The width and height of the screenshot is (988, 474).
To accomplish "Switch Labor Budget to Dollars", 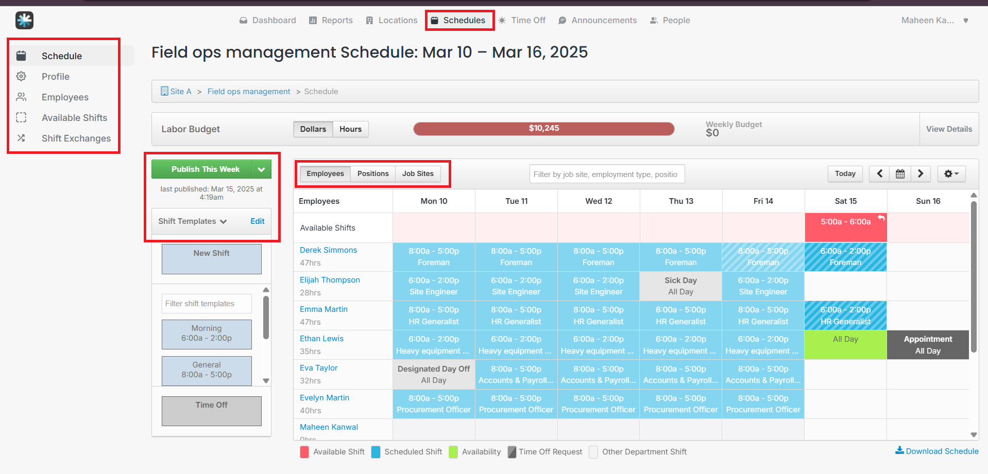I will tap(313, 129).
